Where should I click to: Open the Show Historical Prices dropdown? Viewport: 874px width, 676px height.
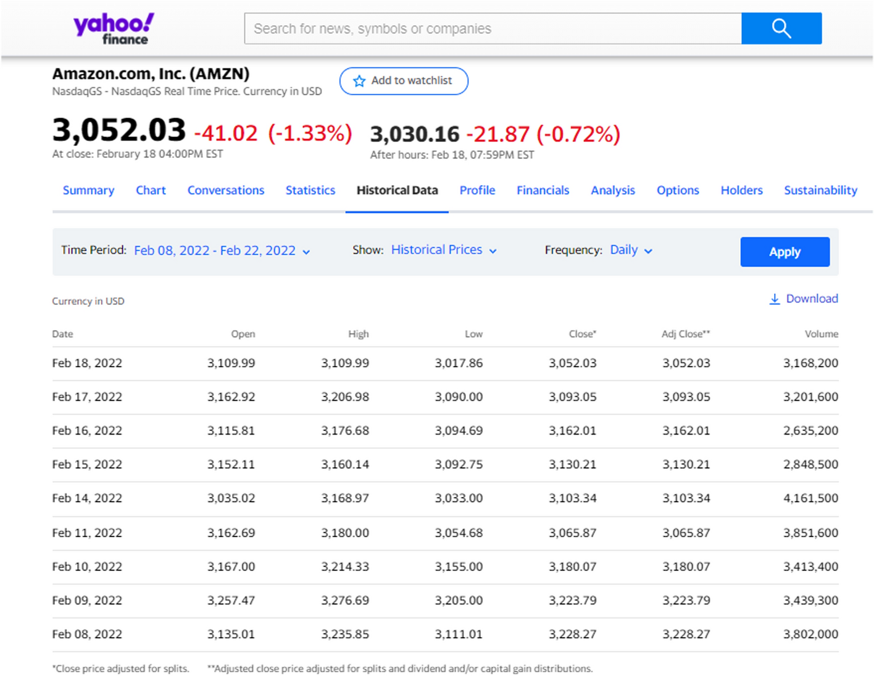coord(444,250)
